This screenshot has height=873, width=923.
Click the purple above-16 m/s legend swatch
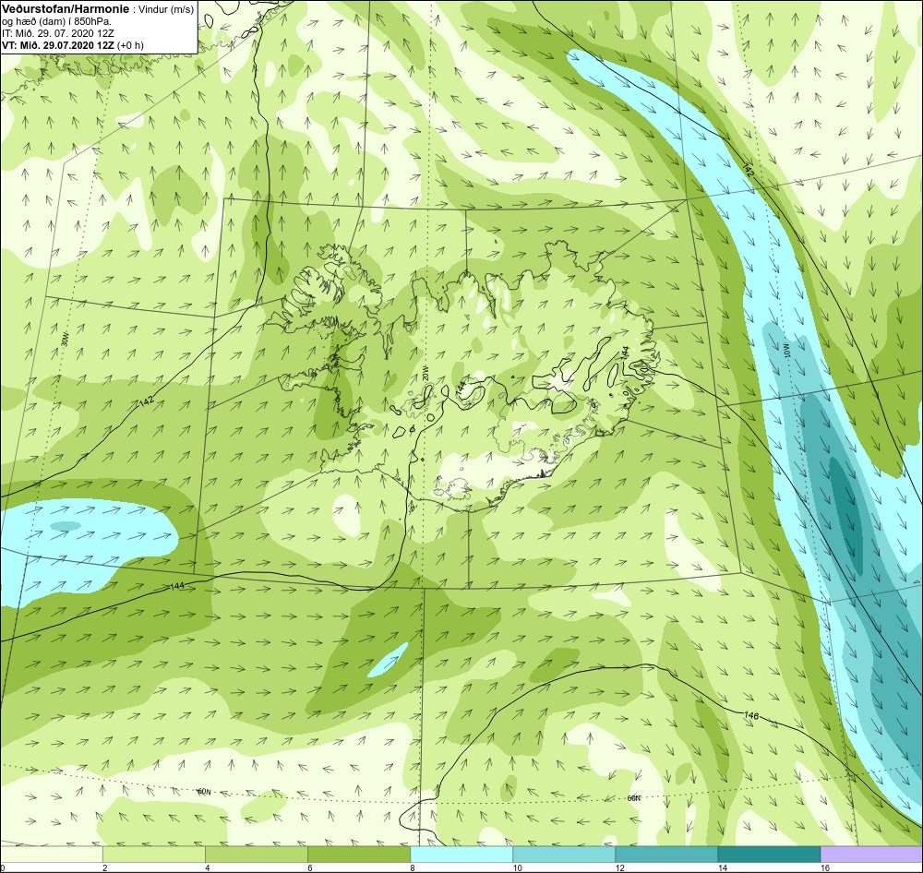[x=872, y=854]
